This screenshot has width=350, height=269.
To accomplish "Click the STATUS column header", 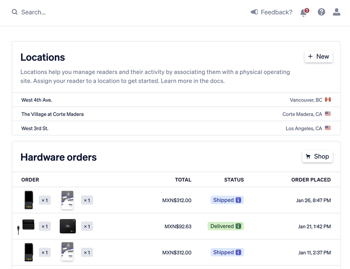I will point(234,180).
